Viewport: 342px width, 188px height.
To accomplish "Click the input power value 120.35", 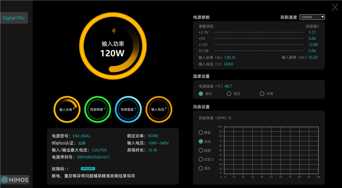I will pos(230,58).
